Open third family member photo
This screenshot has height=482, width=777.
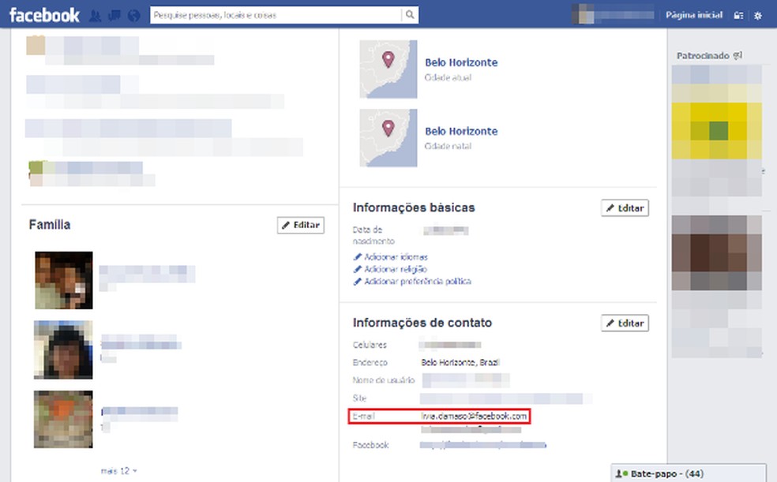click(x=63, y=419)
